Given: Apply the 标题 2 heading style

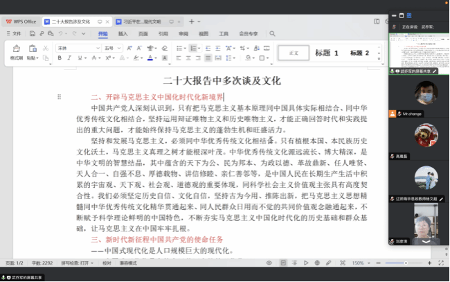Looking at the screenshot, I should pyautogui.click(x=359, y=53).
